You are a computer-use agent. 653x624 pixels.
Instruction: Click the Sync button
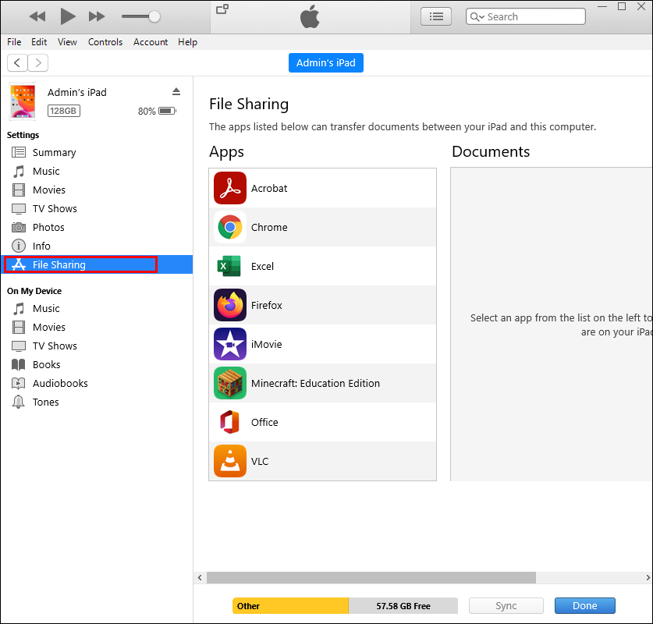click(506, 606)
